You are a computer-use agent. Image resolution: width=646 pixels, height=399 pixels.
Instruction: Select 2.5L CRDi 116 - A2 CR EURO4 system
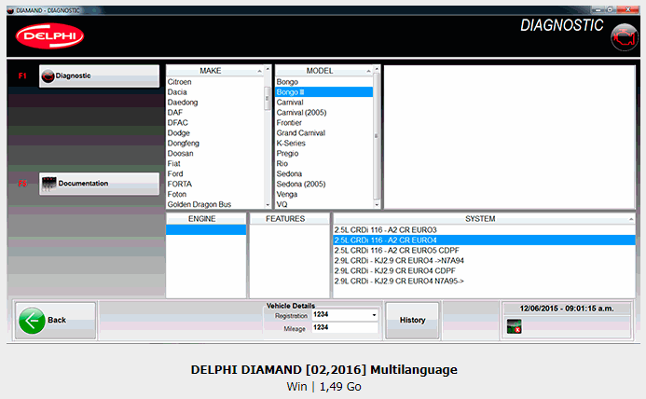(x=484, y=241)
